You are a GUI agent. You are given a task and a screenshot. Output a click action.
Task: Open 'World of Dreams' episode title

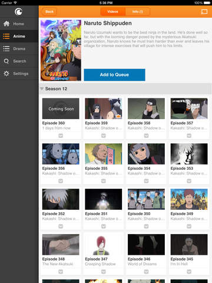[142, 264]
